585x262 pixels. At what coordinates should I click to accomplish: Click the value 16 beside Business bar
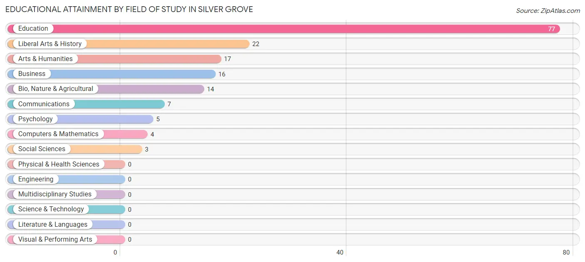click(222, 74)
